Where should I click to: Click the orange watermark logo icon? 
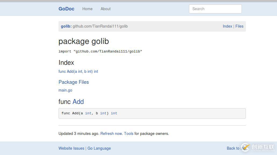pos(245,147)
